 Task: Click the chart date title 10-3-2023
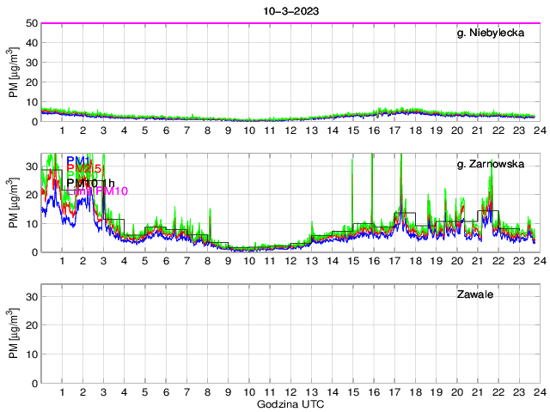pyautogui.click(x=289, y=11)
